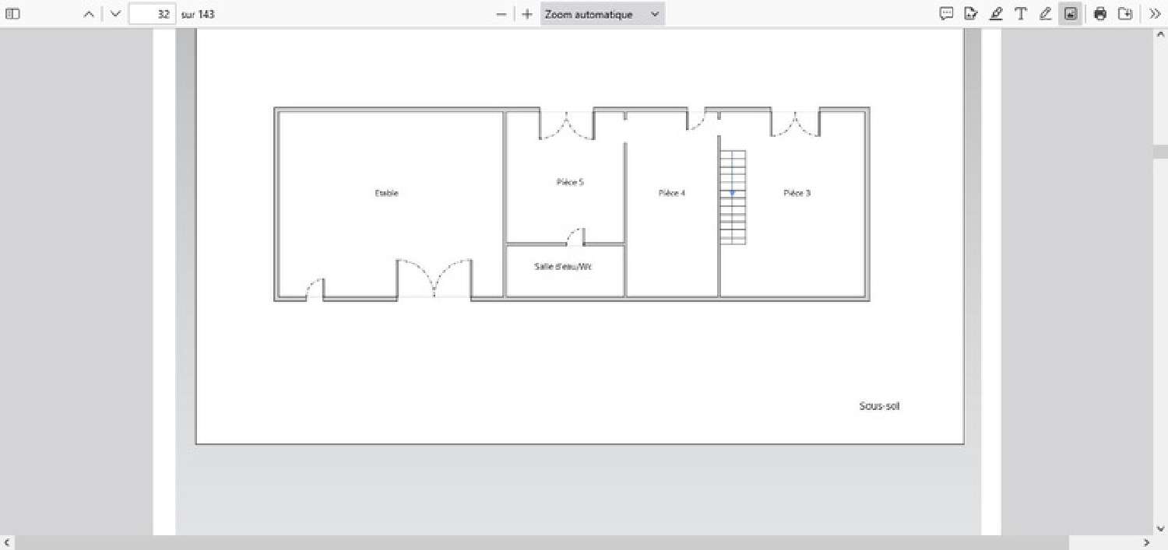Print the PDF document
The image size is (1168, 550).
(x=1099, y=14)
